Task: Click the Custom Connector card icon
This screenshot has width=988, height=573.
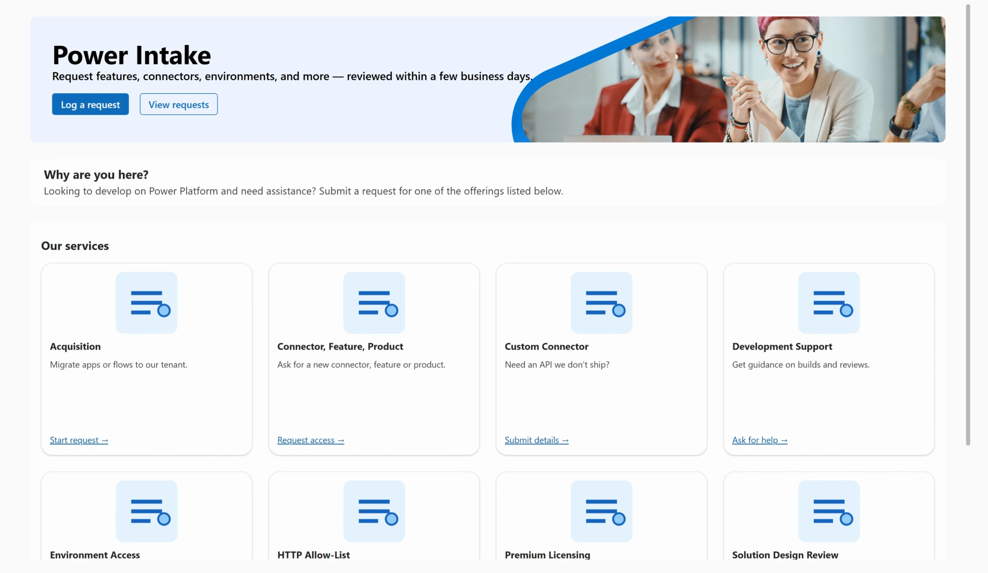Action: [x=601, y=302]
